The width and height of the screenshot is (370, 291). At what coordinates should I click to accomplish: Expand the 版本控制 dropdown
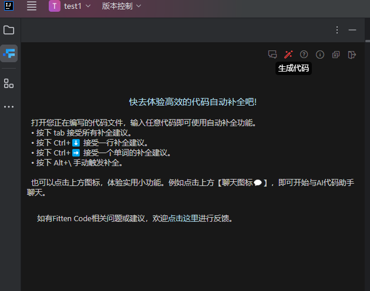click(x=121, y=6)
